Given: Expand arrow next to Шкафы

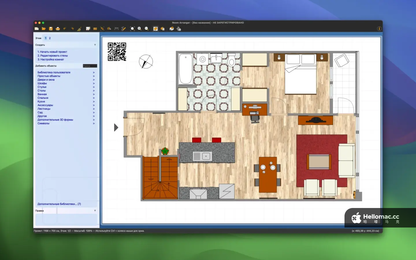Looking at the screenshot, I should [94, 83].
